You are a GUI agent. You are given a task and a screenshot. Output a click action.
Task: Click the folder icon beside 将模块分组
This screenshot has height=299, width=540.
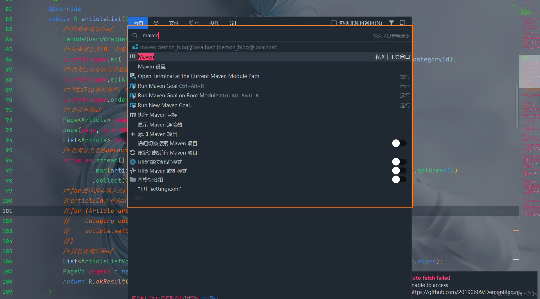click(x=133, y=180)
